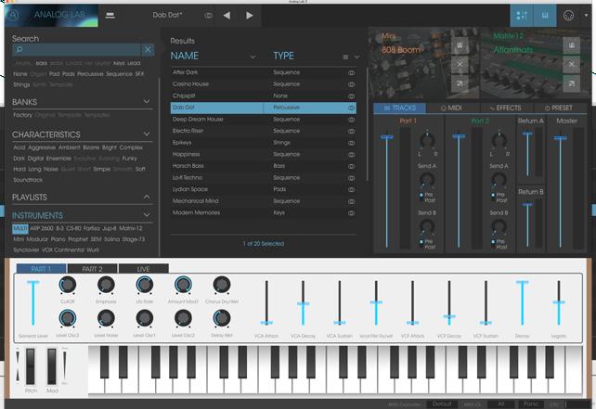Click the preset info icon beside Dab Dat
The image size is (596, 409).
208,16
